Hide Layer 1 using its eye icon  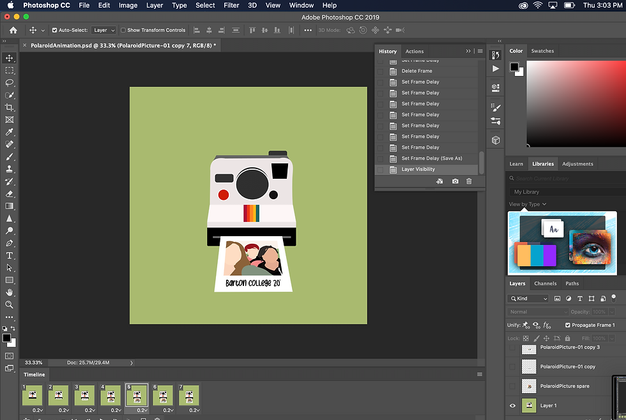click(512, 406)
